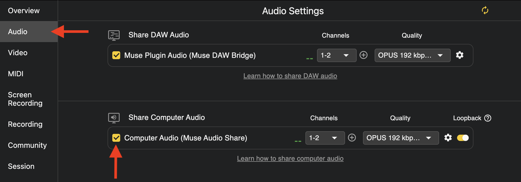
Task: Click the yellow refresh icon at top right
Action: pyautogui.click(x=485, y=11)
